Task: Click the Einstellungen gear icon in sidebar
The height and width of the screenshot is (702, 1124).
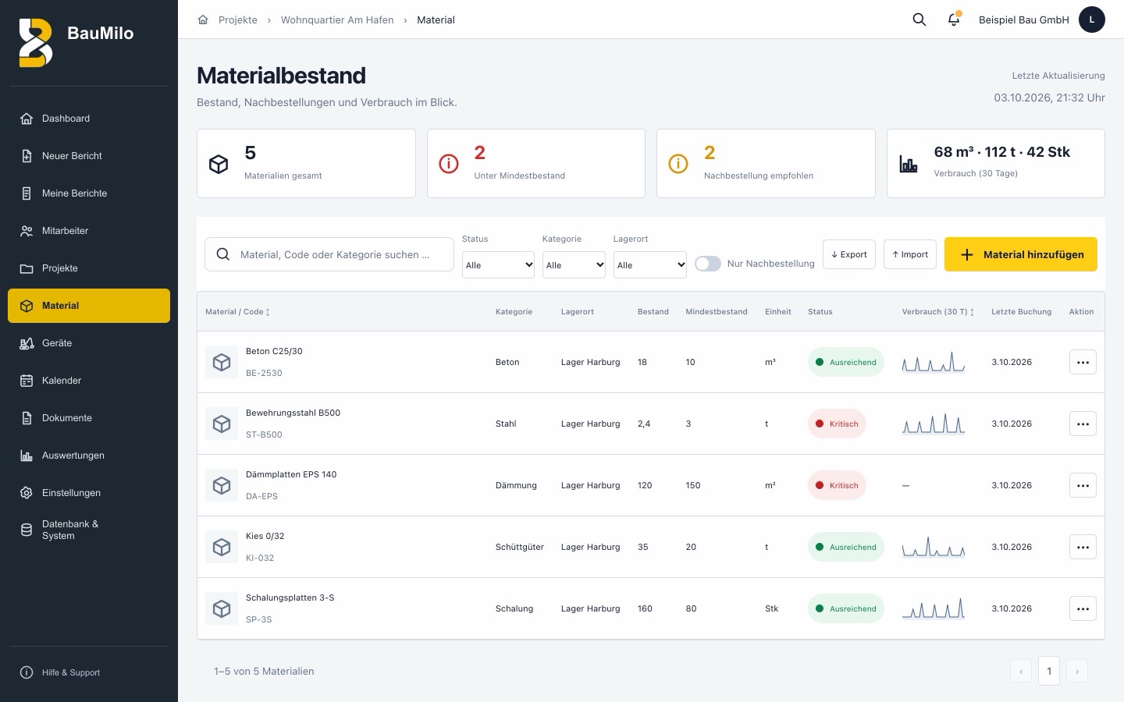Action: (27, 493)
